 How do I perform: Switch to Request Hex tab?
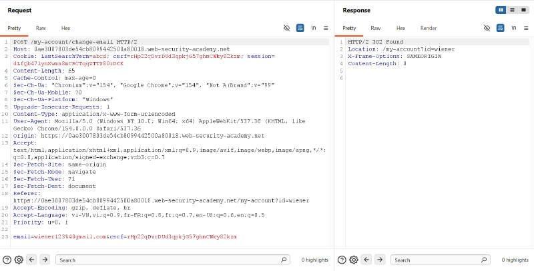pos(65,28)
